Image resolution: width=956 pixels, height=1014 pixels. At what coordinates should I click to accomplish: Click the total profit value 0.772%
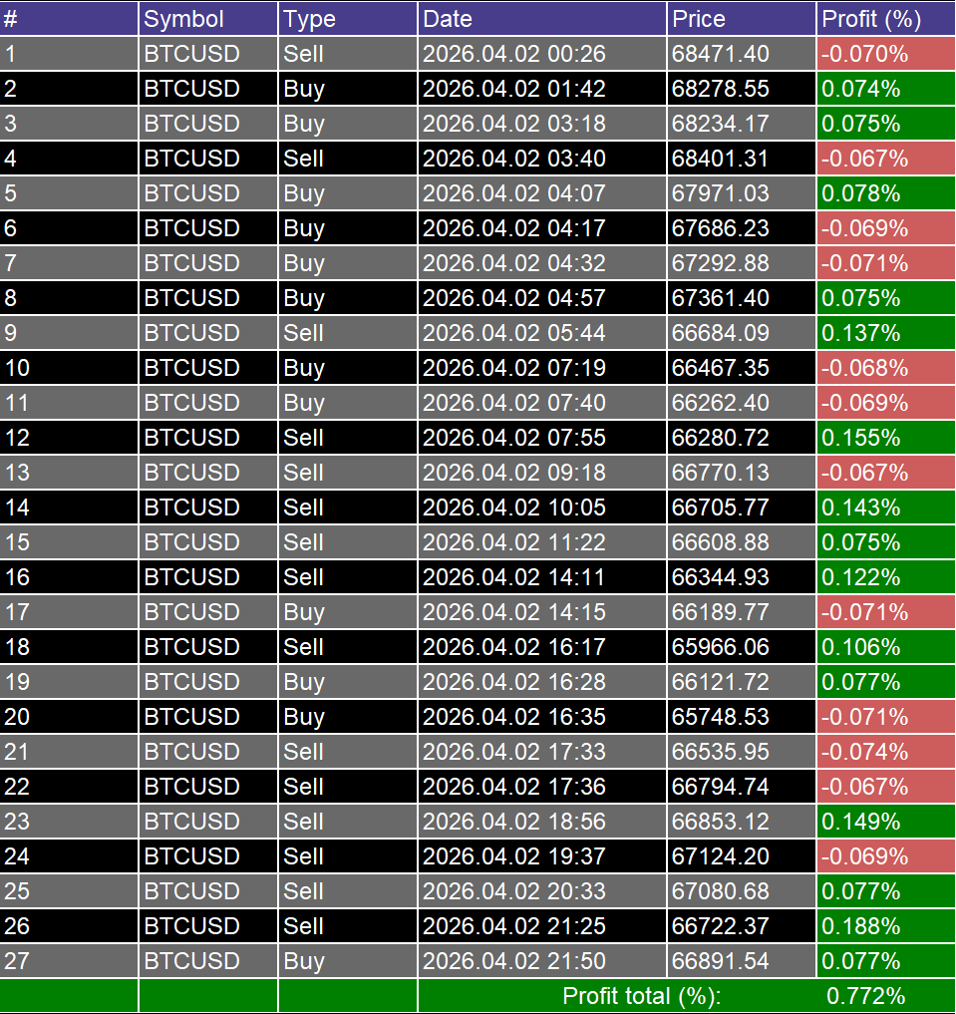867,996
